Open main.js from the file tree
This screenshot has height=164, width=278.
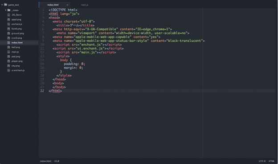tap(15, 52)
